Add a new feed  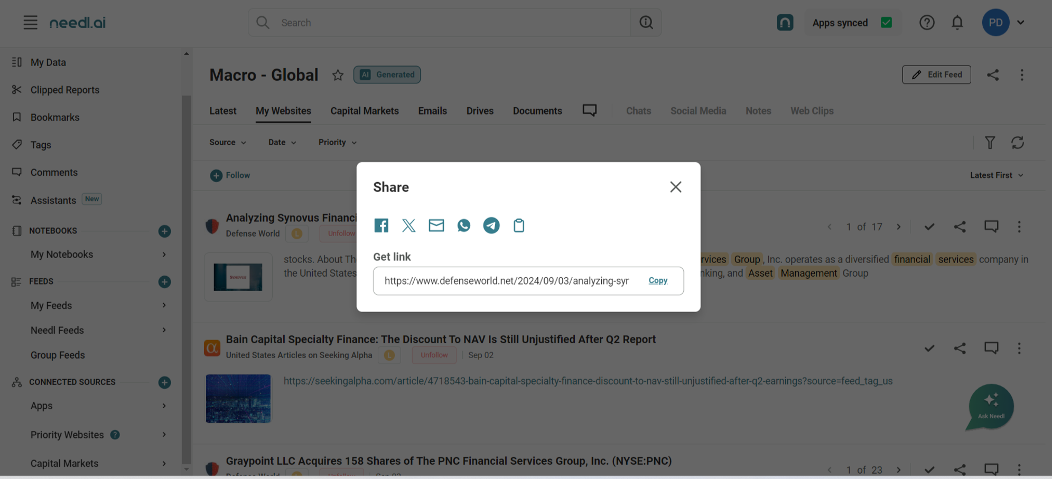[x=164, y=282]
